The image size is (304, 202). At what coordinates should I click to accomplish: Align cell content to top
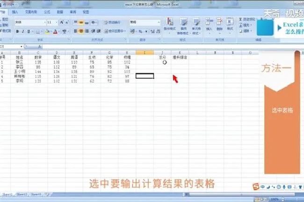click(76, 22)
